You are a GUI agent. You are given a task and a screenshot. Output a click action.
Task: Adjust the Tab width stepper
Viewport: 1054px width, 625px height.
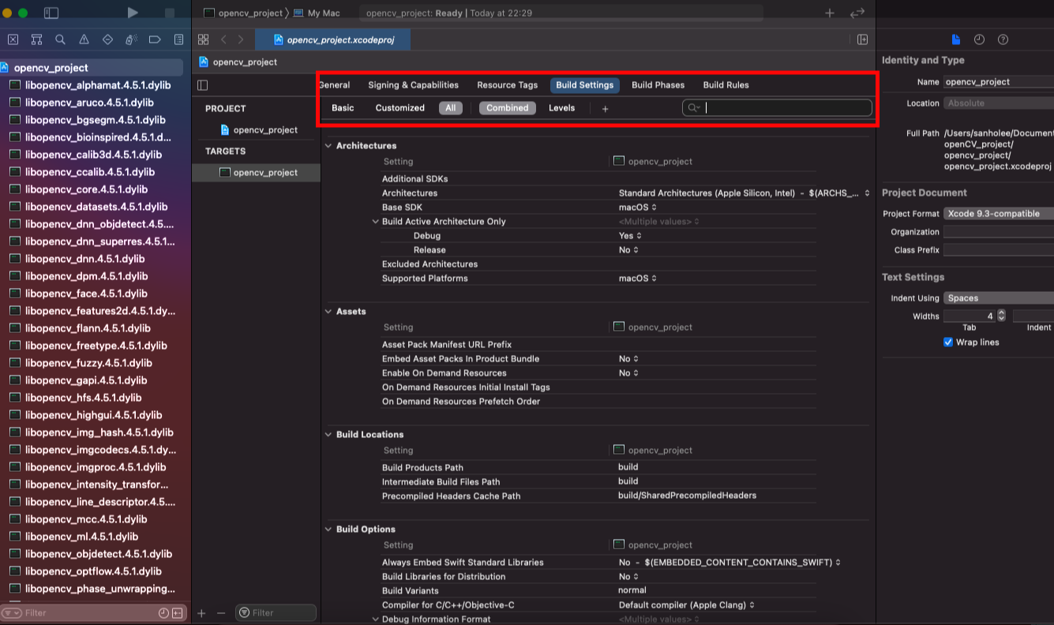pyautogui.click(x=1001, y=316)
